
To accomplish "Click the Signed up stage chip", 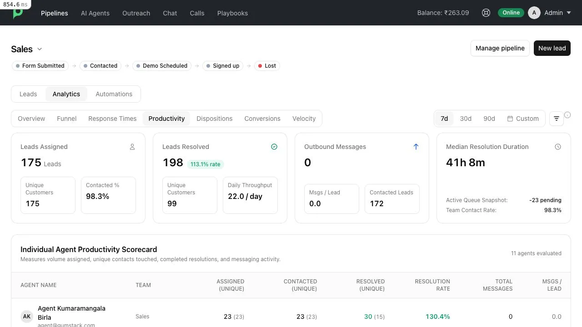I will click(222, 66).
